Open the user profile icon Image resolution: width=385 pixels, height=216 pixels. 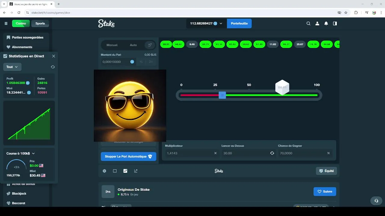(317, 23)
